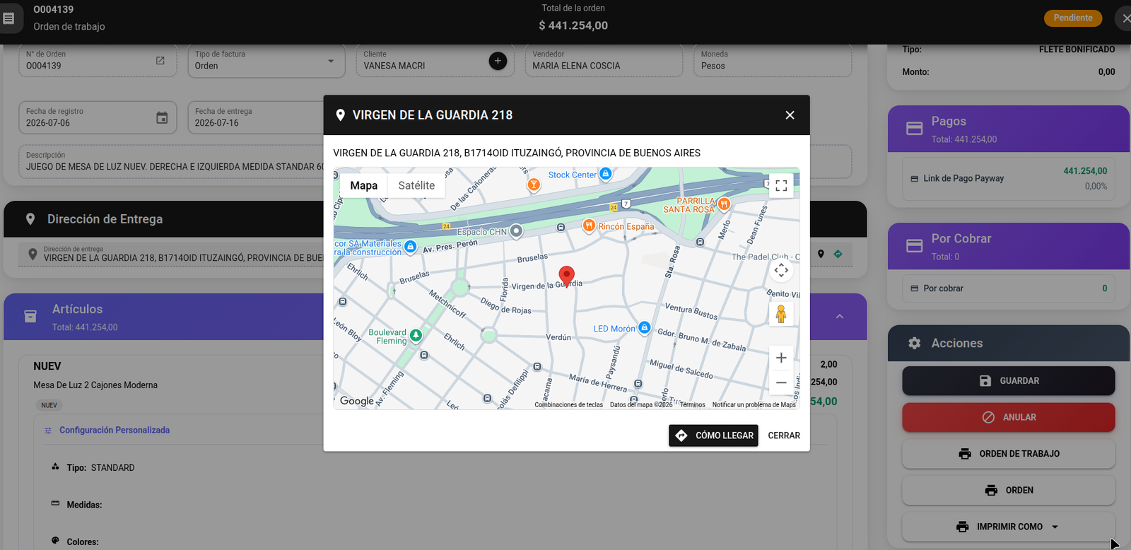Zoom out on the map
The width and height of the screenshot is (1131, 550).
coord(781,382)
